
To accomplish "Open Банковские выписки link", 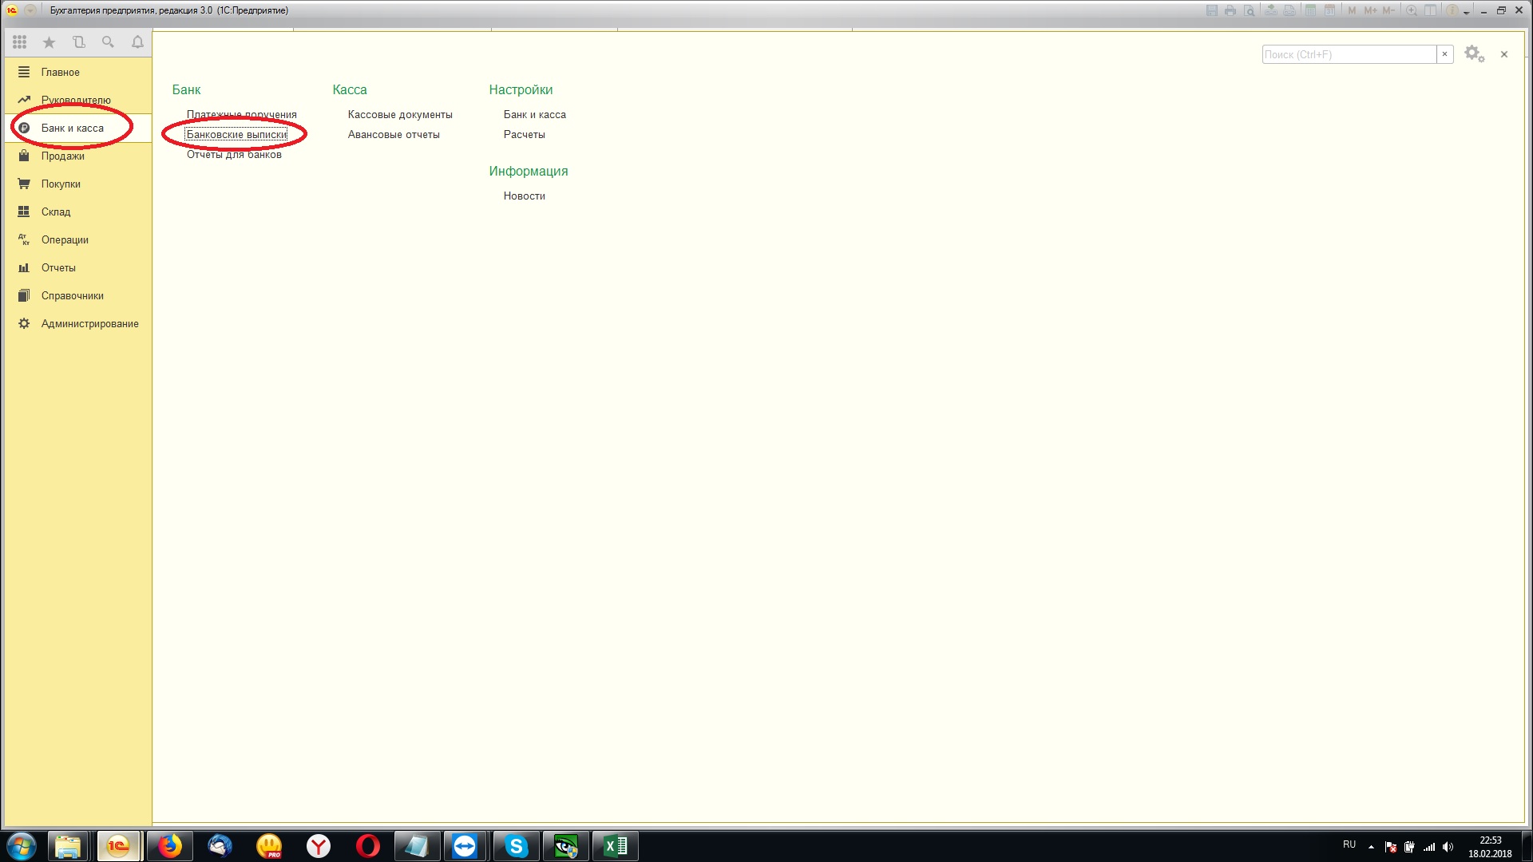I will 236,134.
